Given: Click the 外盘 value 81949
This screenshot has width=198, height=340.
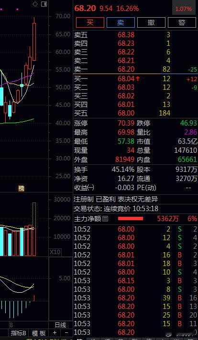Looking at the screenshot, I should click(x=124, y=159).
